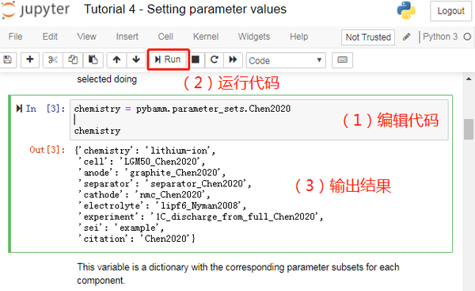Click inside the In [3] code cell
The height and width of the screenshot is (291, 475).
pyautogui.click(x=259, y=120)
